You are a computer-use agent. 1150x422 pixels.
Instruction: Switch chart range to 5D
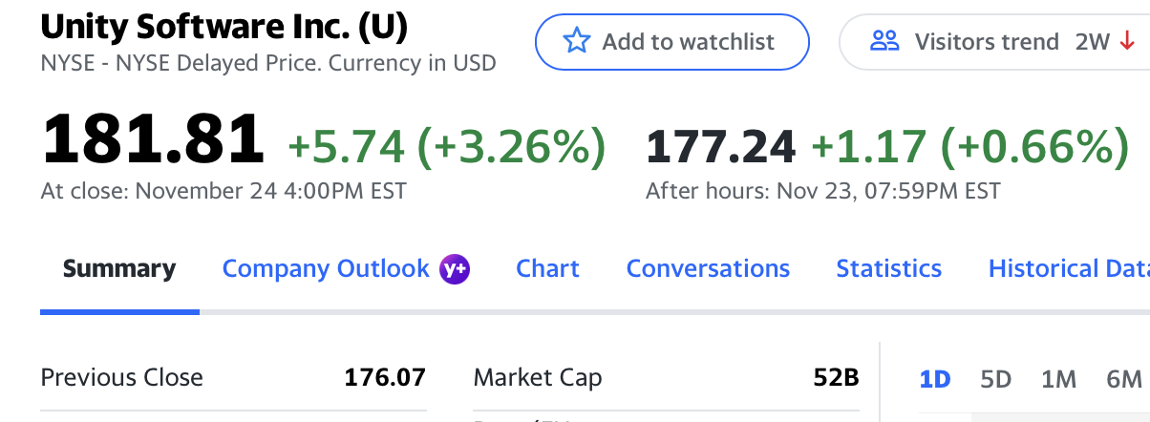[x=995, y=379]
